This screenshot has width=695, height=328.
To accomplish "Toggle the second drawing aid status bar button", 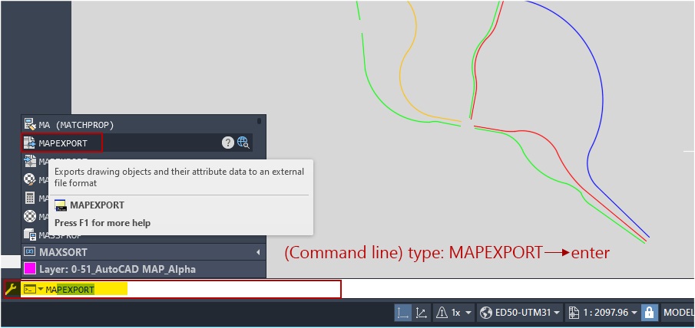I will (x=422, y=313).
